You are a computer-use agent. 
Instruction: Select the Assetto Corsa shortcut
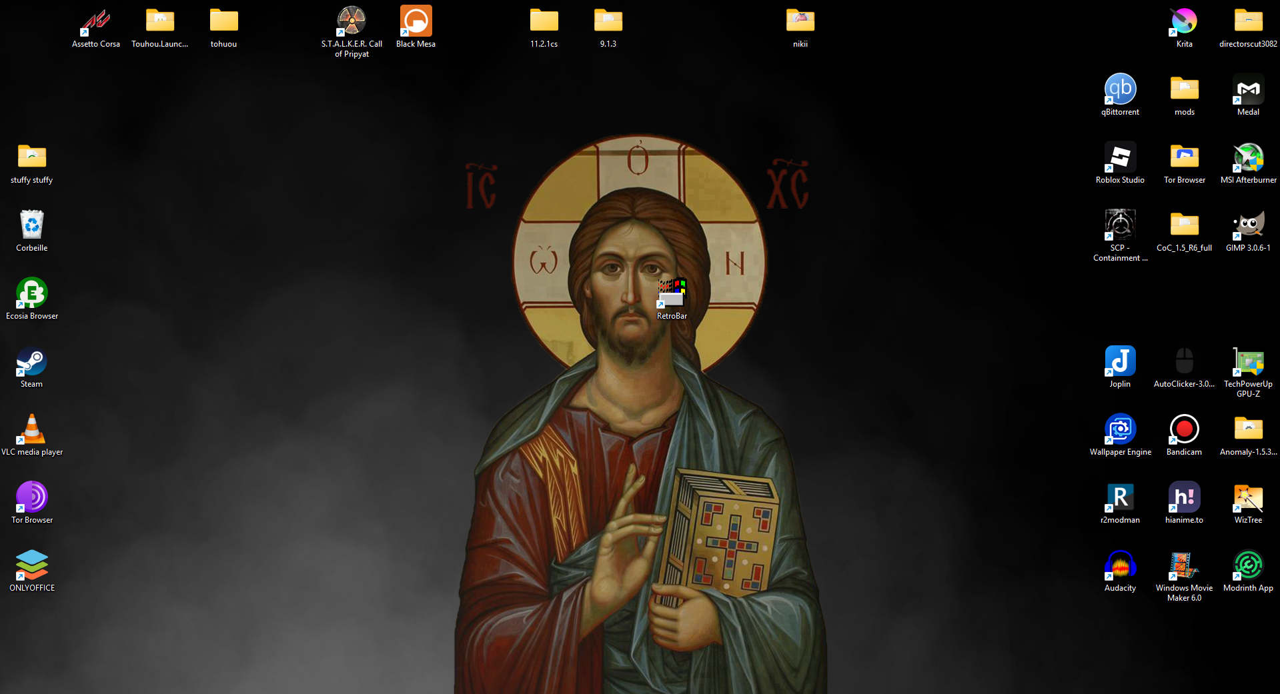tap(96, 22)
